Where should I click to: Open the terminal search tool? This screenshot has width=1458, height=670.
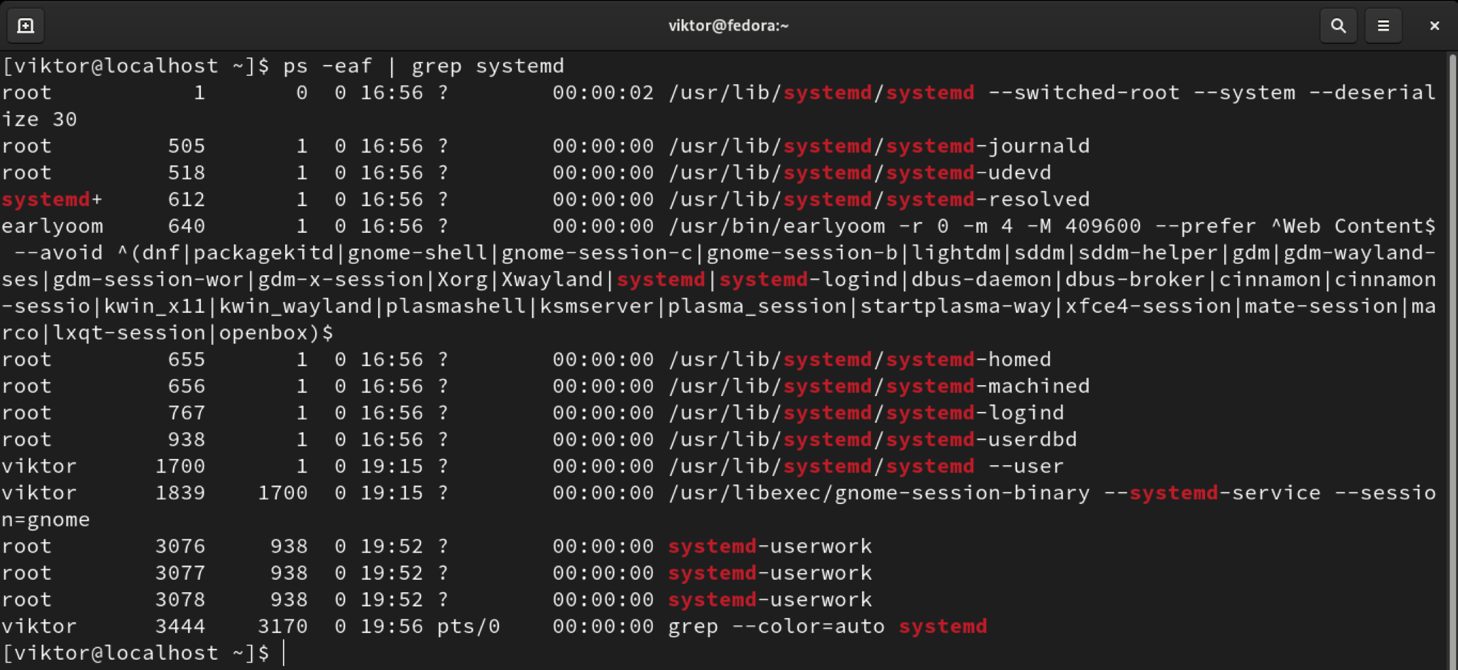tap(1338, 26)
